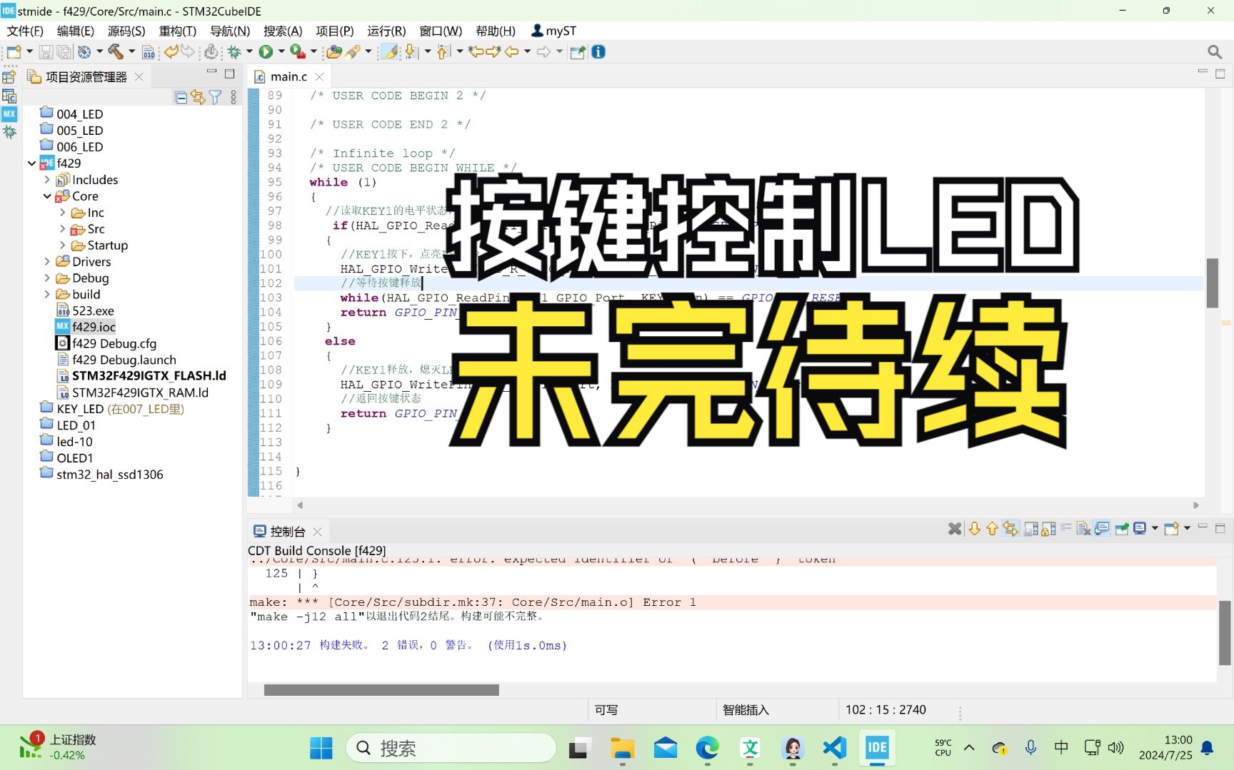Select the STM32F429IGTX_FLASH.ld file

[149, 375]
